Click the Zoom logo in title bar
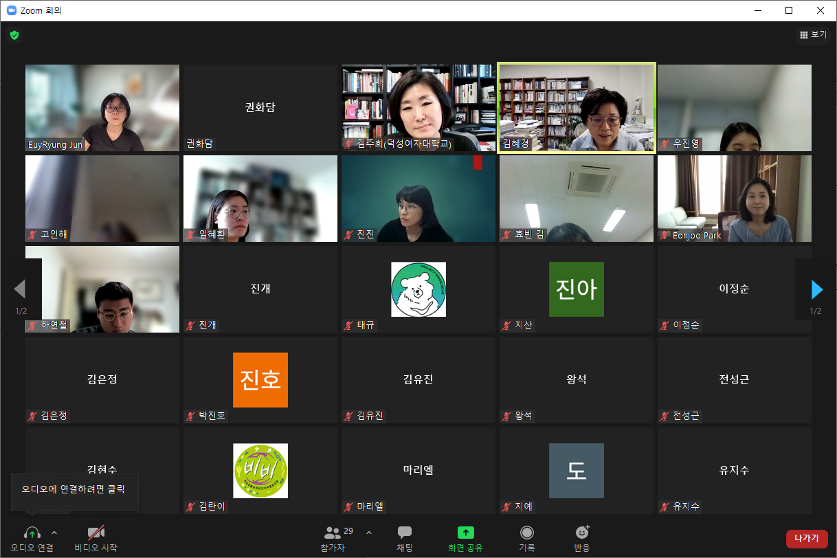Image resolution: width=837 pixels, height=558 pixels. pyautogui.click(x=12, y=10)
